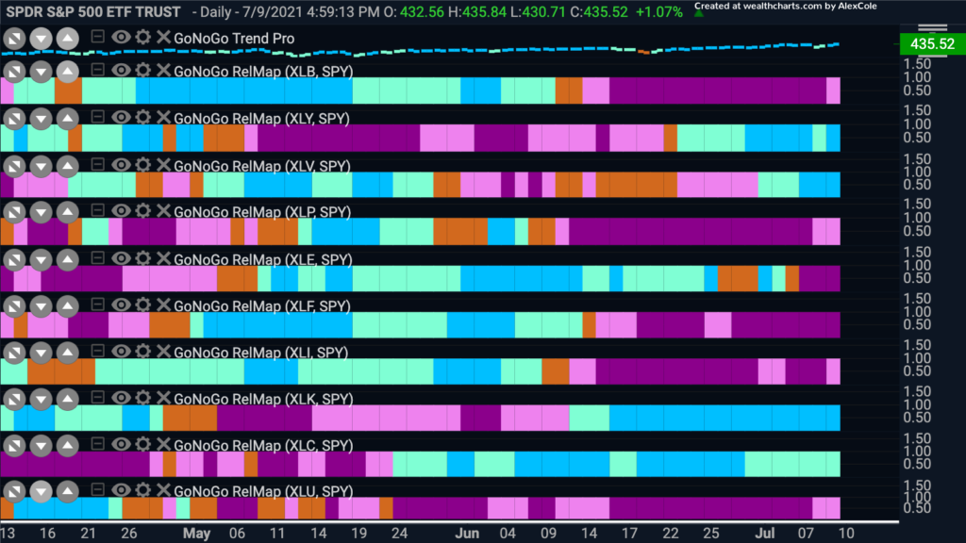
Task: Remove the RelMap XLF indicator with X
Action: (163, 305)
